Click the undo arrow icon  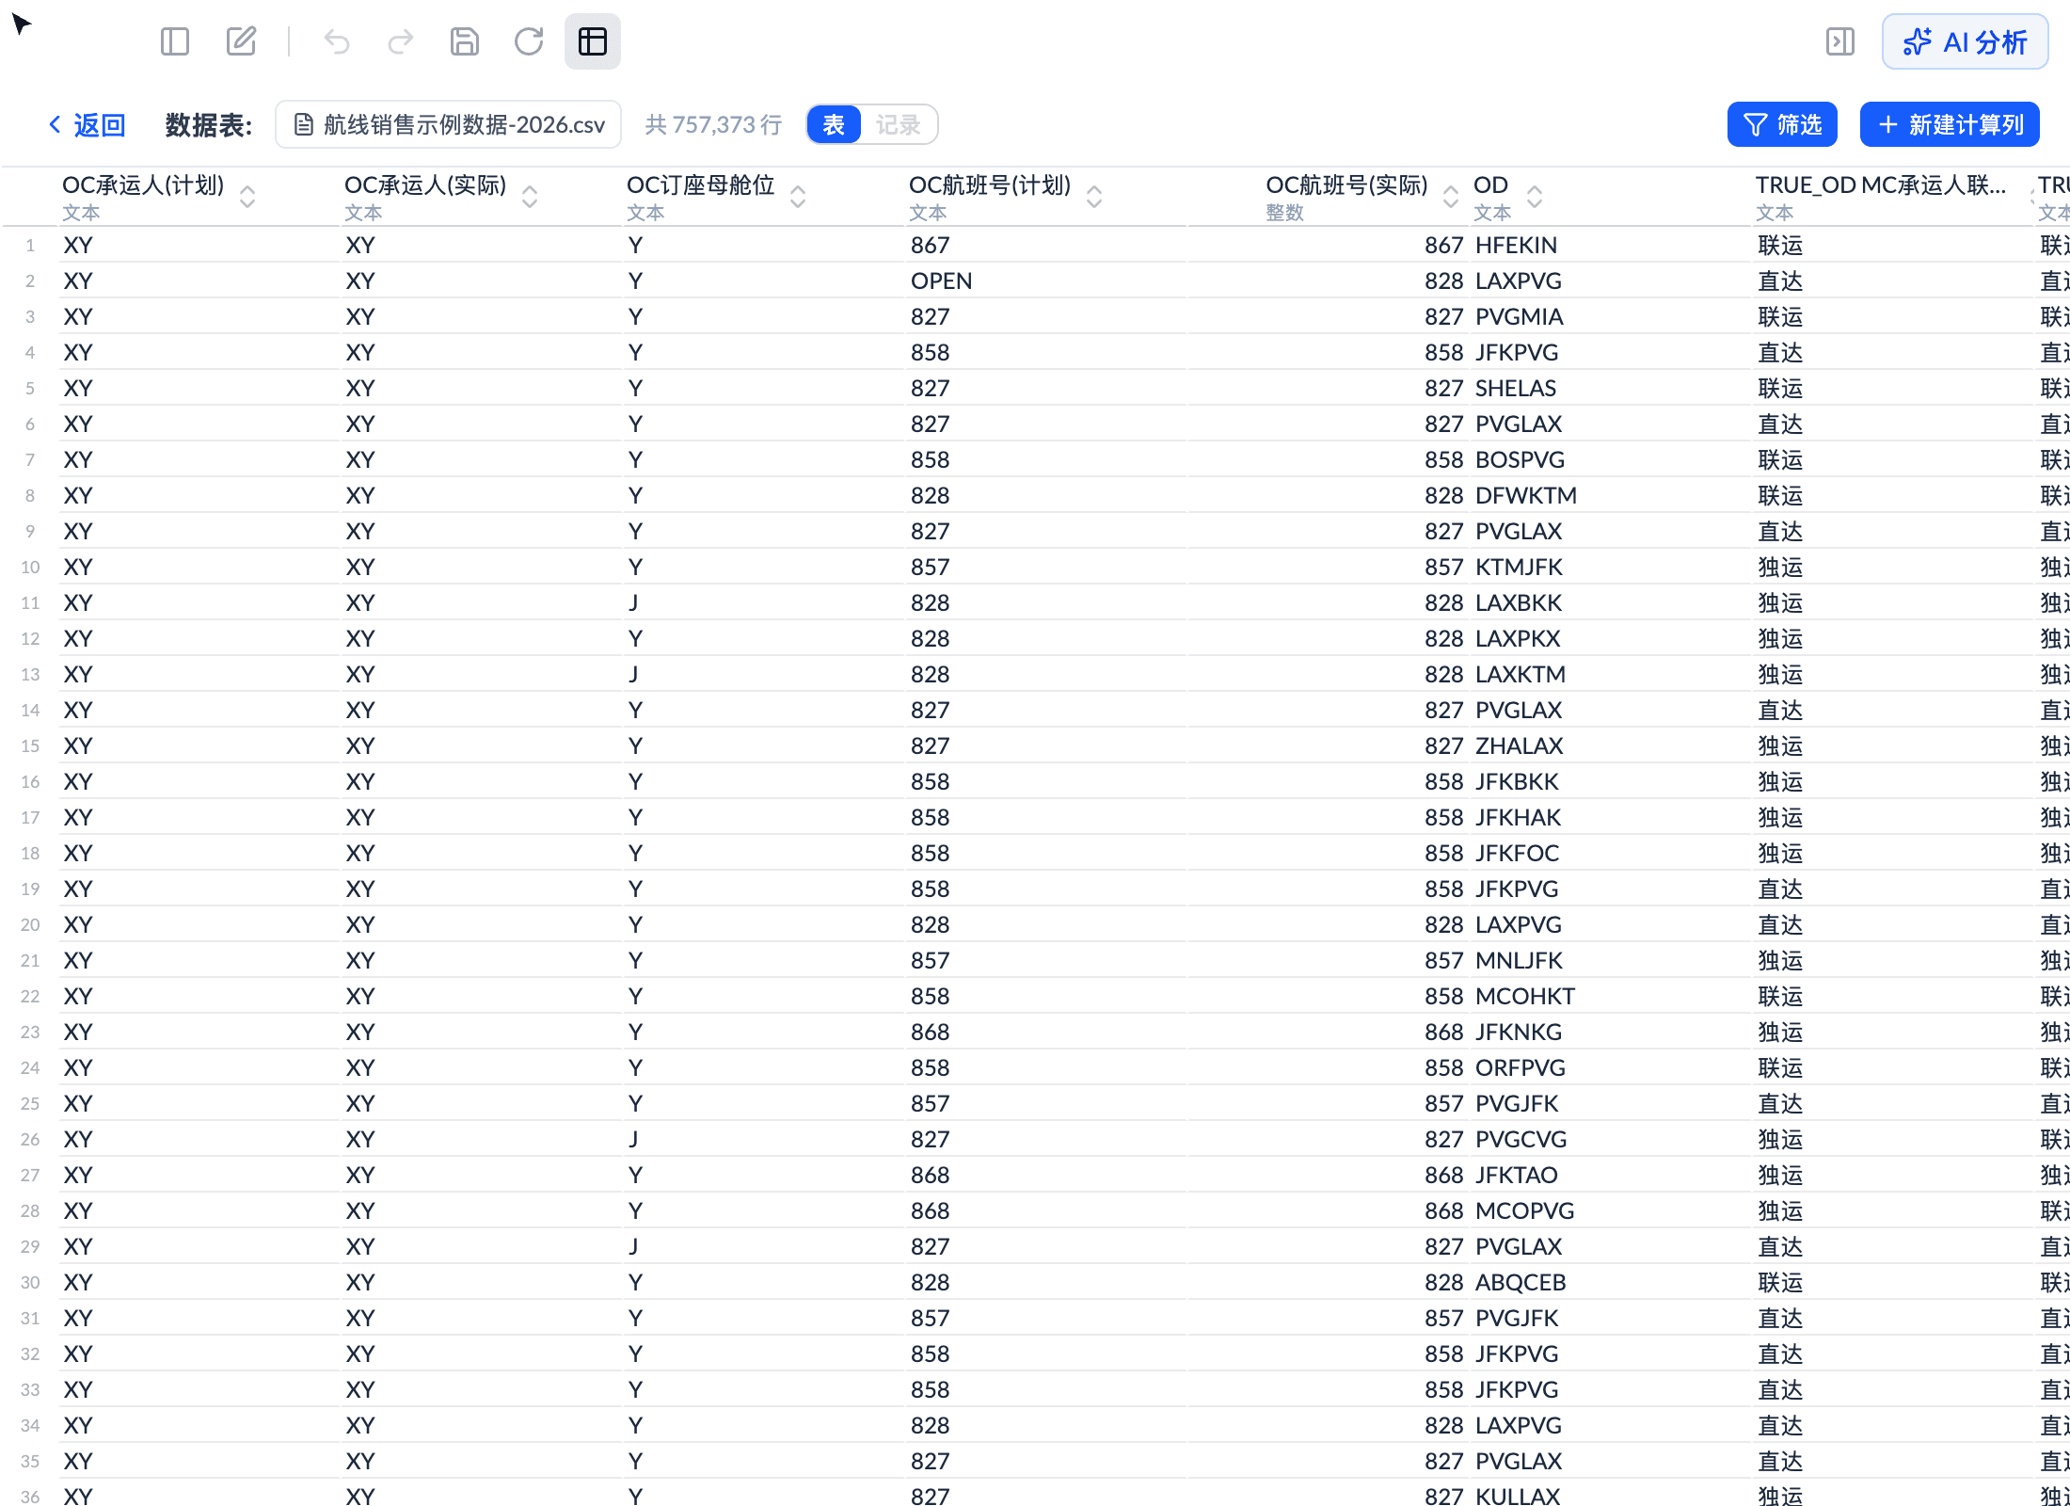[337, 41]
